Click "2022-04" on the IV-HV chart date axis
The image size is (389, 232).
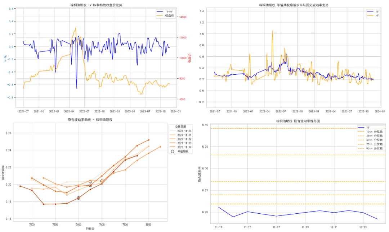click(69, 111)
